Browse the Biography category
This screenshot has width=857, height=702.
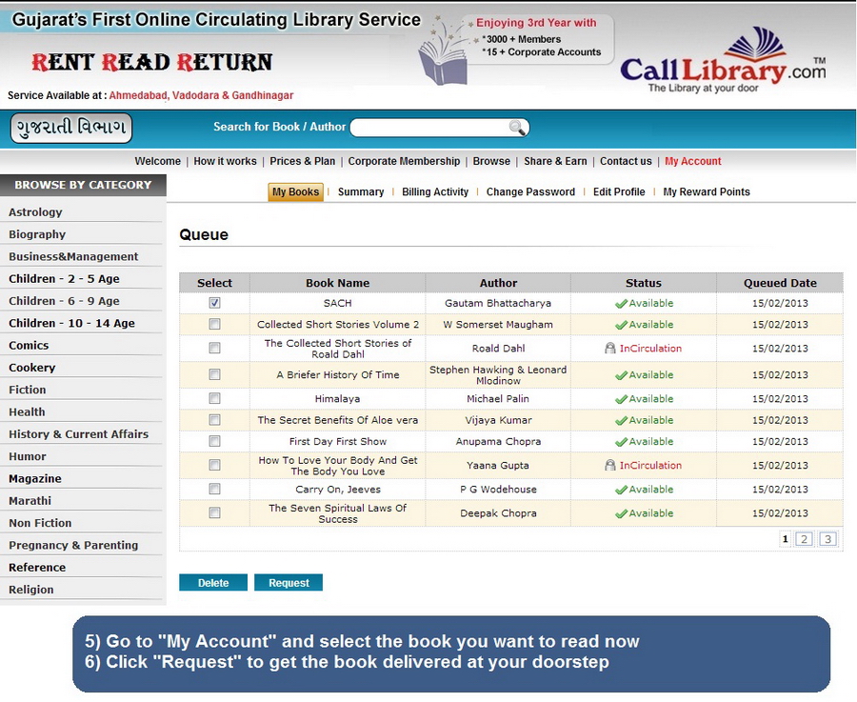coord(37,234)
